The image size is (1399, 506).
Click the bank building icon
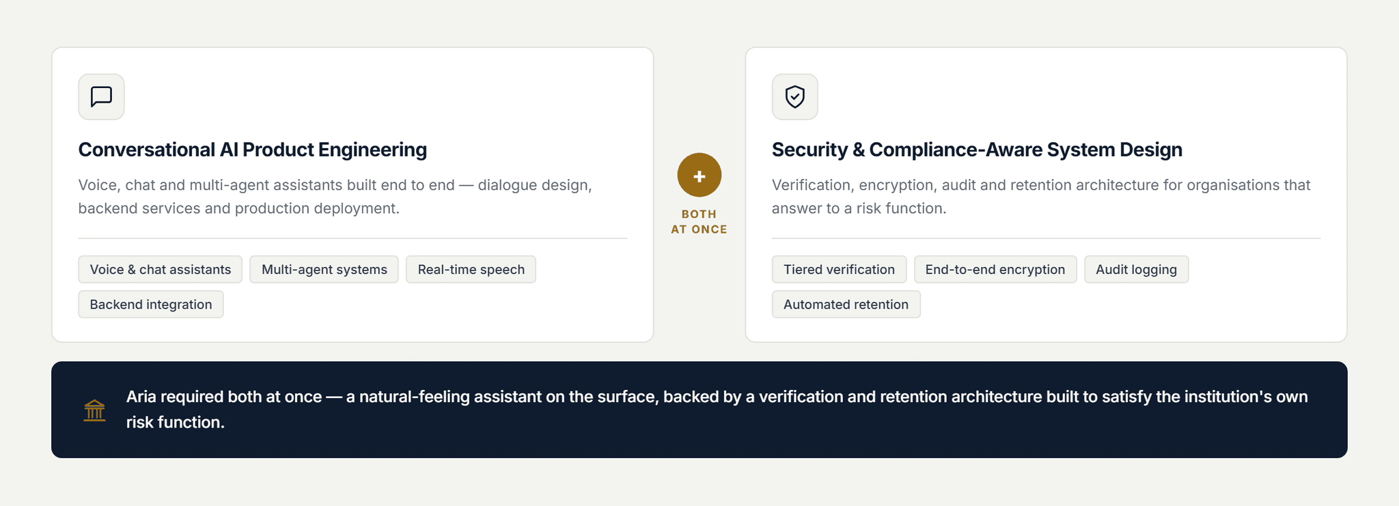point(94,410)
